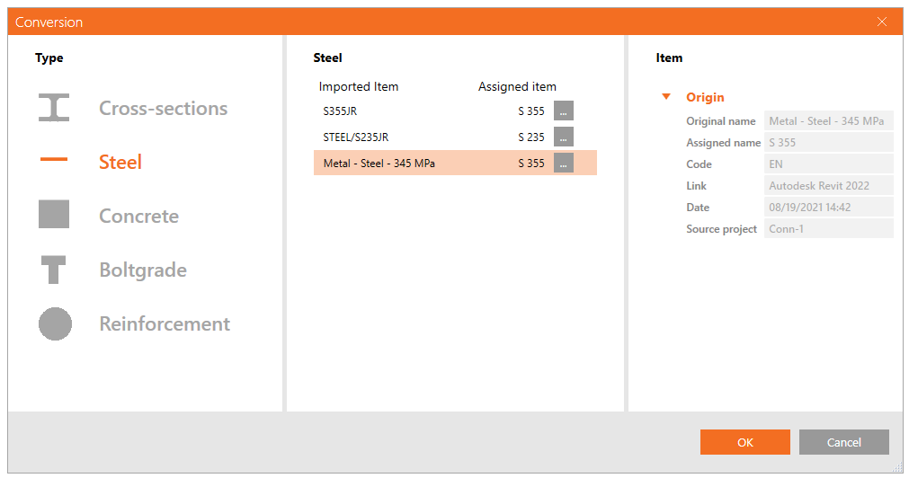Image resolution: width=909 pixels, height=478 pixels.
Task: Select the Reinforcement type label
Action: tap(165, 324)
